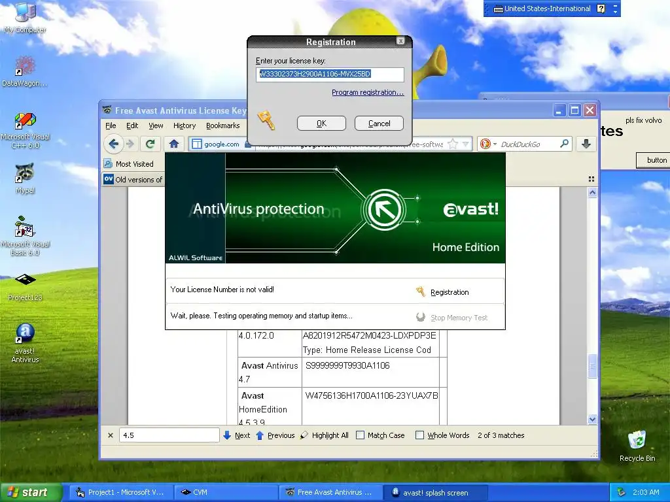Select the 'Old versions of' browser tab
670x502 pixels.
click(133, 179)
